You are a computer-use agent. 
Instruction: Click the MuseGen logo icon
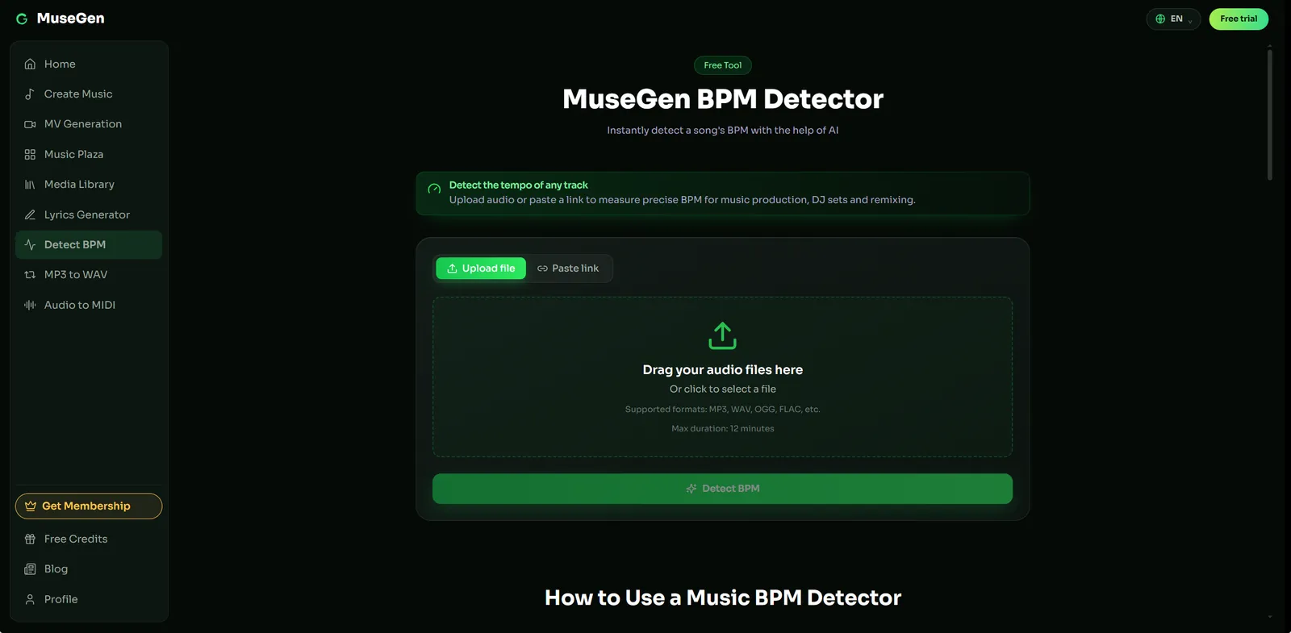point(22,19)
